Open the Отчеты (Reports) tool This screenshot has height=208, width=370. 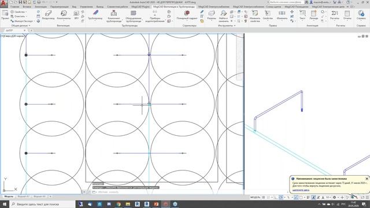click(x=347, y=14)
